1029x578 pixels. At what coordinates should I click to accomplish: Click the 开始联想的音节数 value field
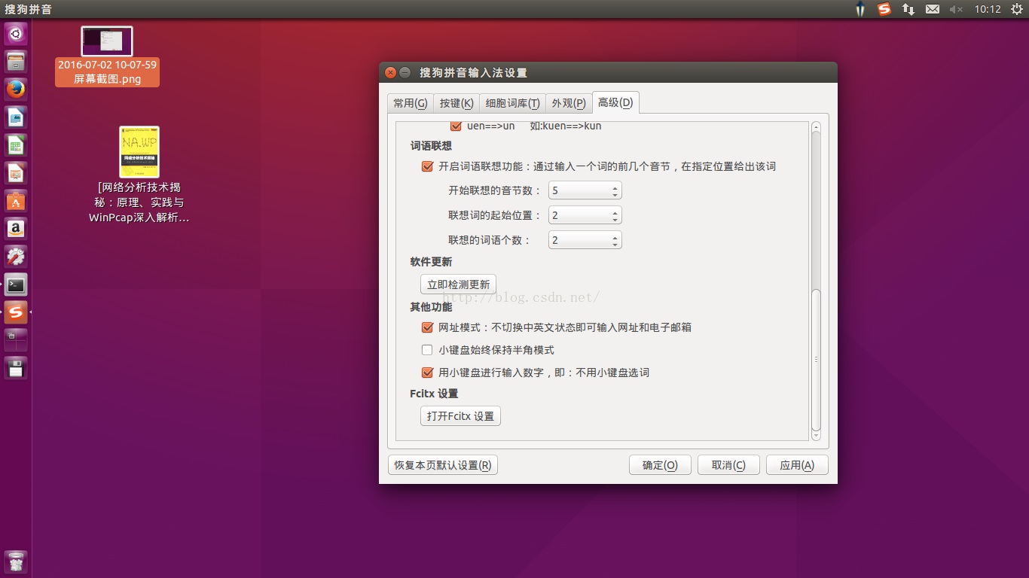click(579, 191)
